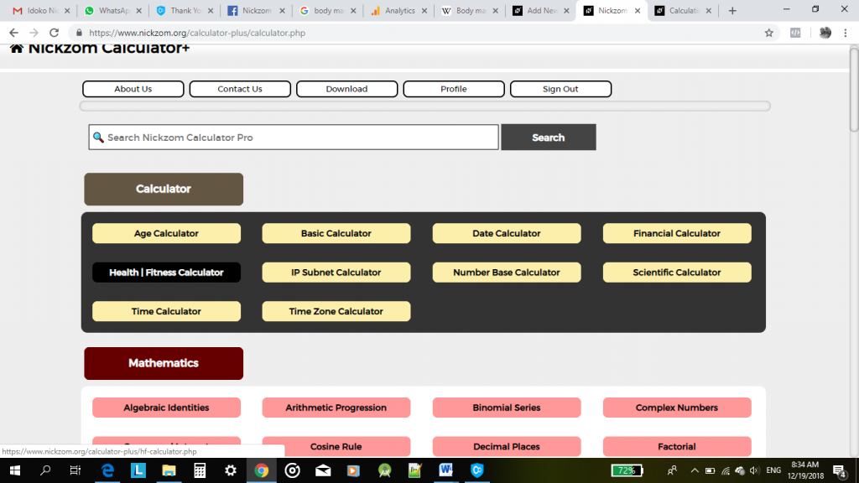Open Decimal Places
The height and width of the screenshot is (483, 859).
pyautogui.click(x=507, y=446)
